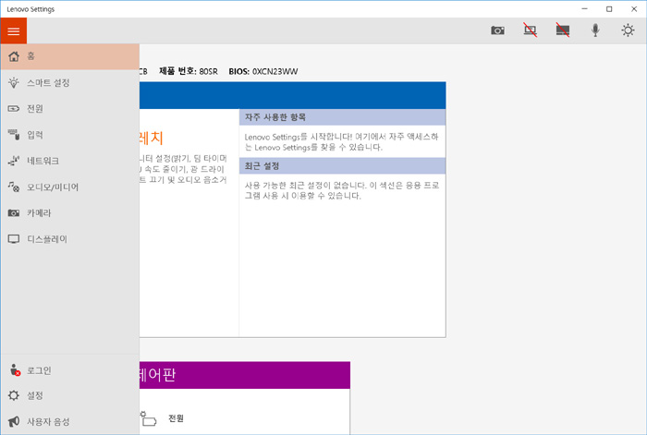Toggle camera from top toolbar
The width and height of the screenshot is (647, 435).
(497, 30)
